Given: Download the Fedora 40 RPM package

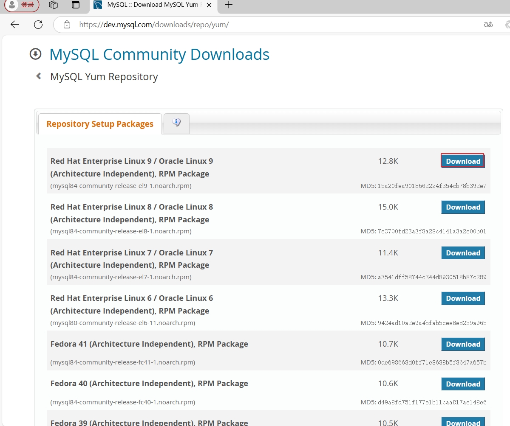Looking at the screenshot, I should (463, 384).
